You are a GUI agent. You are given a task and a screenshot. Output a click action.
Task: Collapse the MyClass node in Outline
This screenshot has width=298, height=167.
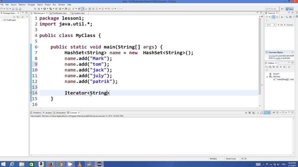pos(267,77)
